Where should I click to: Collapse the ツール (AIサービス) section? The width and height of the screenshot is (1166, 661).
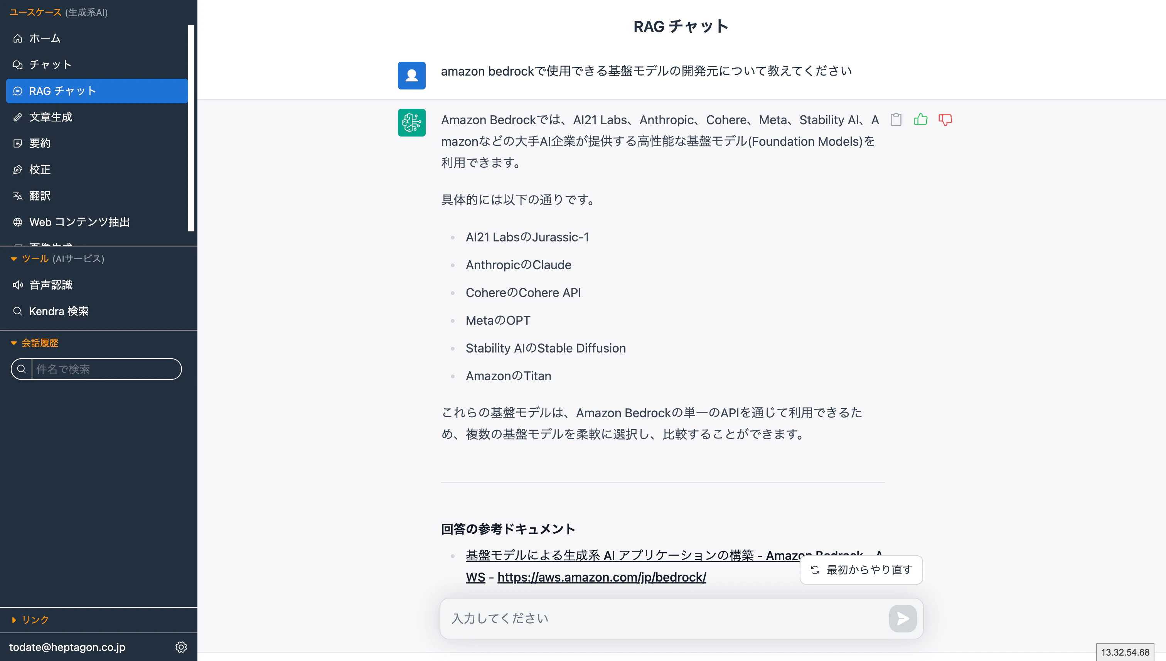(x=13, y=259)
